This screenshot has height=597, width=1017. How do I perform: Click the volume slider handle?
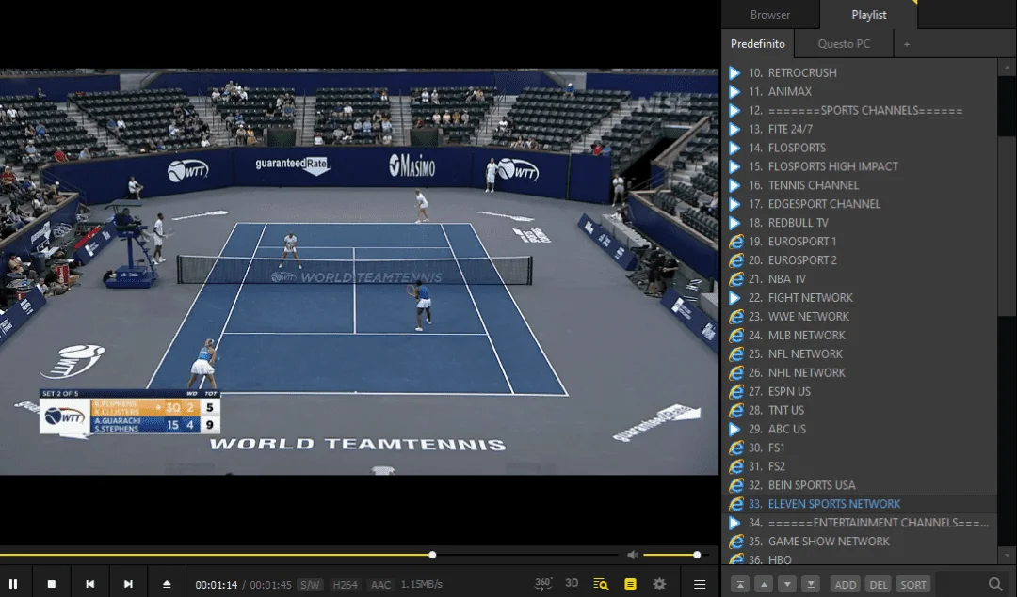point(697,555)
